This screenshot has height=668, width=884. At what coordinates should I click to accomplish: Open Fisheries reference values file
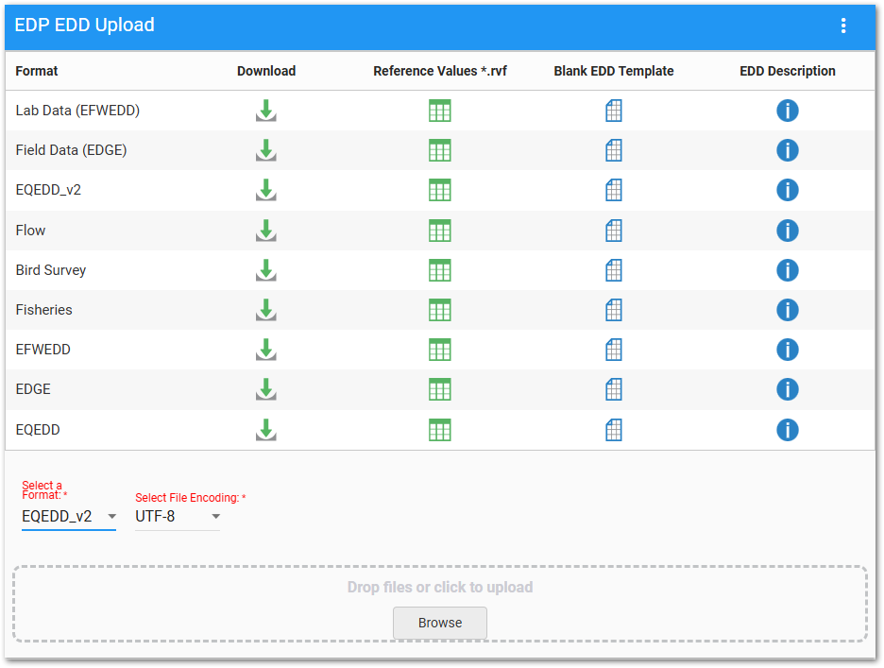point(439,310)
